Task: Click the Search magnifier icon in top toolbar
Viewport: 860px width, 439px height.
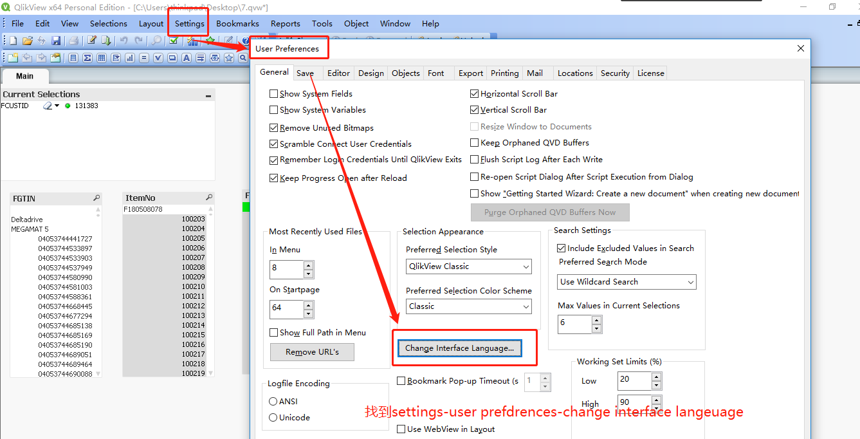Action: coord(156,41)
